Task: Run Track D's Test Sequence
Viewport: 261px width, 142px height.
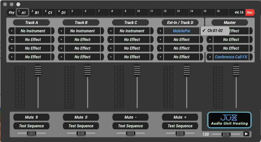Action: [x=180, y=126]
